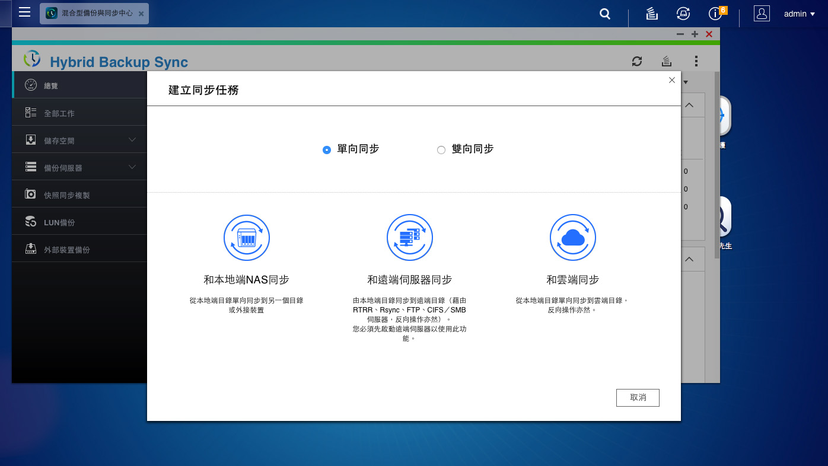Open 外部裝置備份 in the sidebar
The width and height of the screenshot is (828, 466).
(x=79, y=249)
